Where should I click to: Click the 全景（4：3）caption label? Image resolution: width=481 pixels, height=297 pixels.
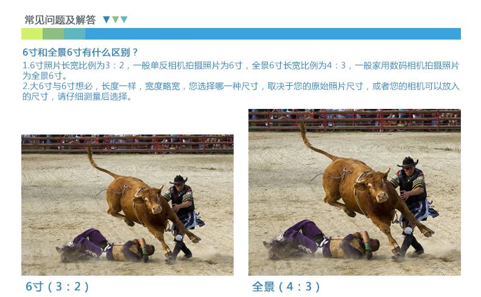pyautogui.click(x=286, y=287)
